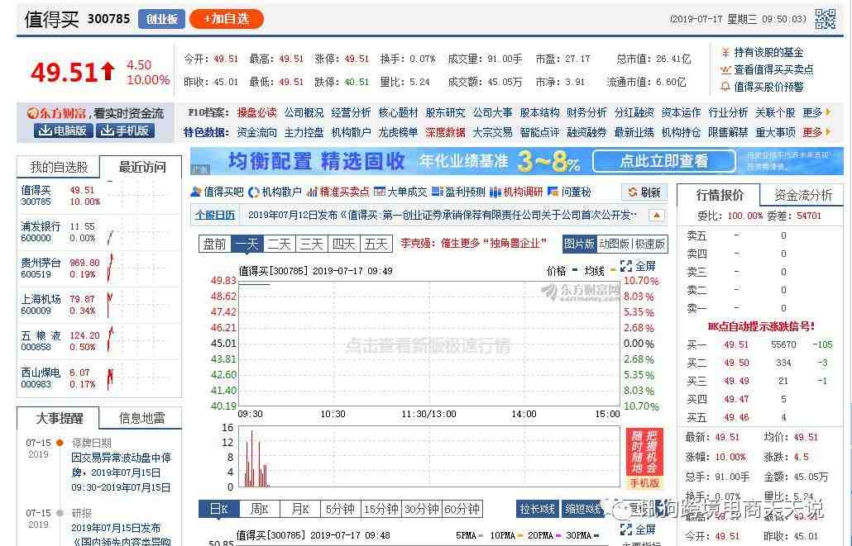Open 贵州茅台 600519 in recent list
The image size is (852, 546).
tap(99, 268)
